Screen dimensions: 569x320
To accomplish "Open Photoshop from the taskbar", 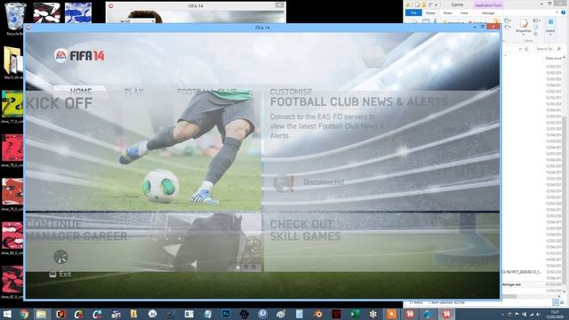I will click(226, 314).
